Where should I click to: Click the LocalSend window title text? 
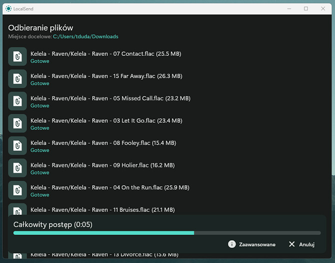(x=23, y=9)
